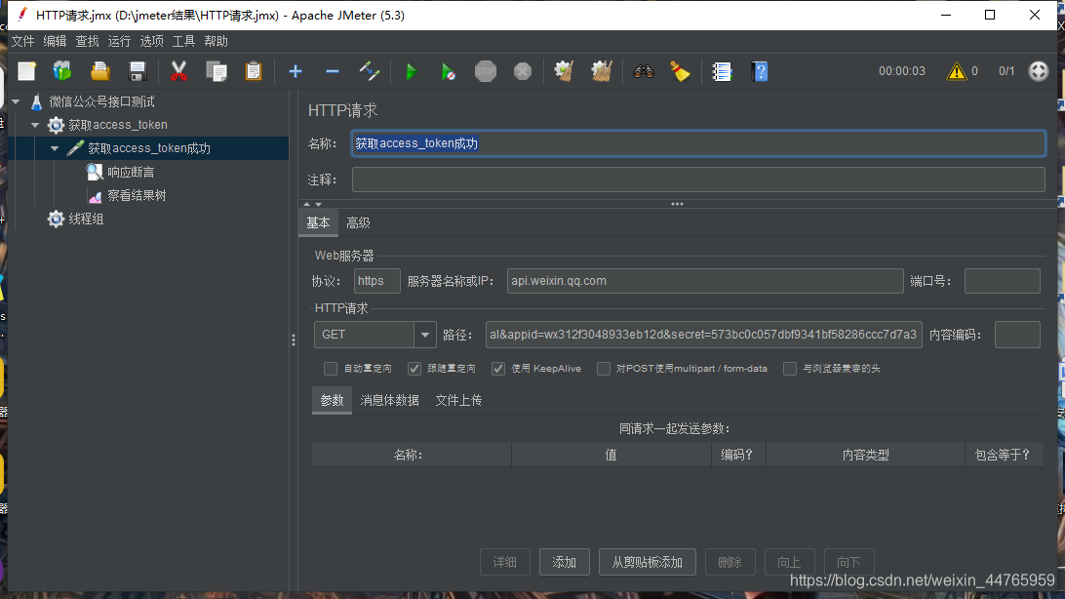Click Start no pauses icon

pyautogui.click(x=449, y=71)
